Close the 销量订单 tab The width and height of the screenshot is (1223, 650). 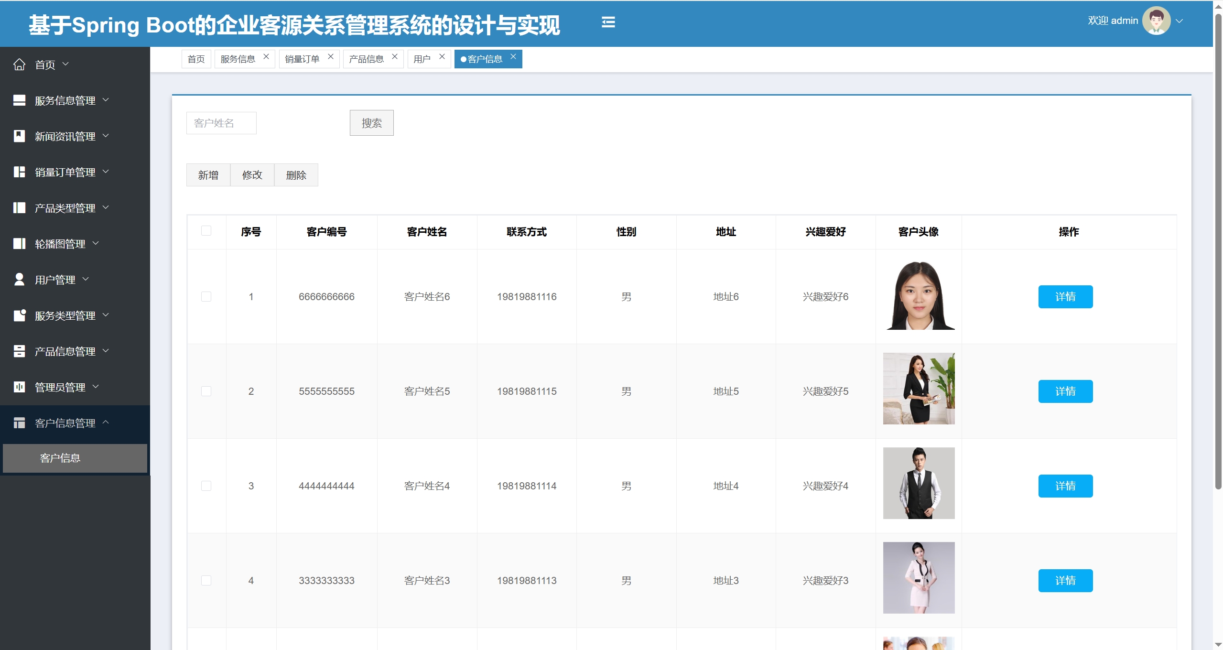pyautogui.click(x=330, y=56)
